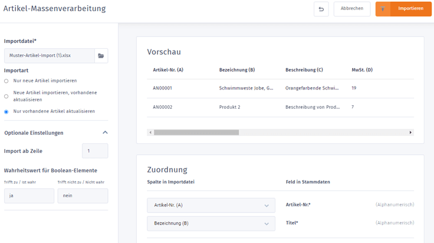
Task: Click the 'Orangefarbende Schwi...' description cell
Action: click(x=312, y=88)
